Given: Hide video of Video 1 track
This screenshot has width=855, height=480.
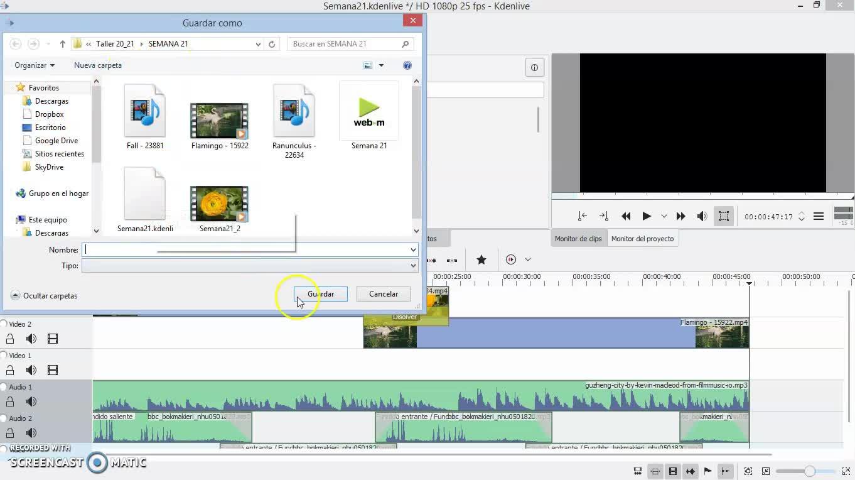Looking at the screenshot, I should tap(53, 370).
